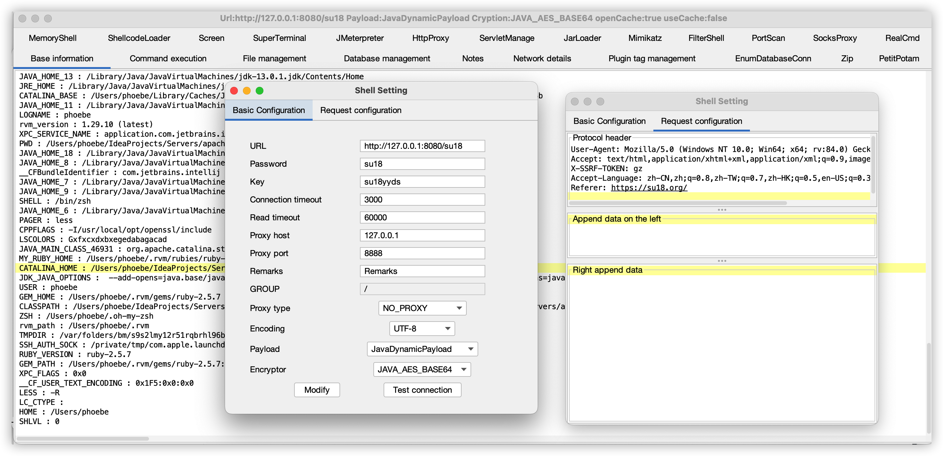Click the URL input field
The image size is (943, 456).
(422, 146)
